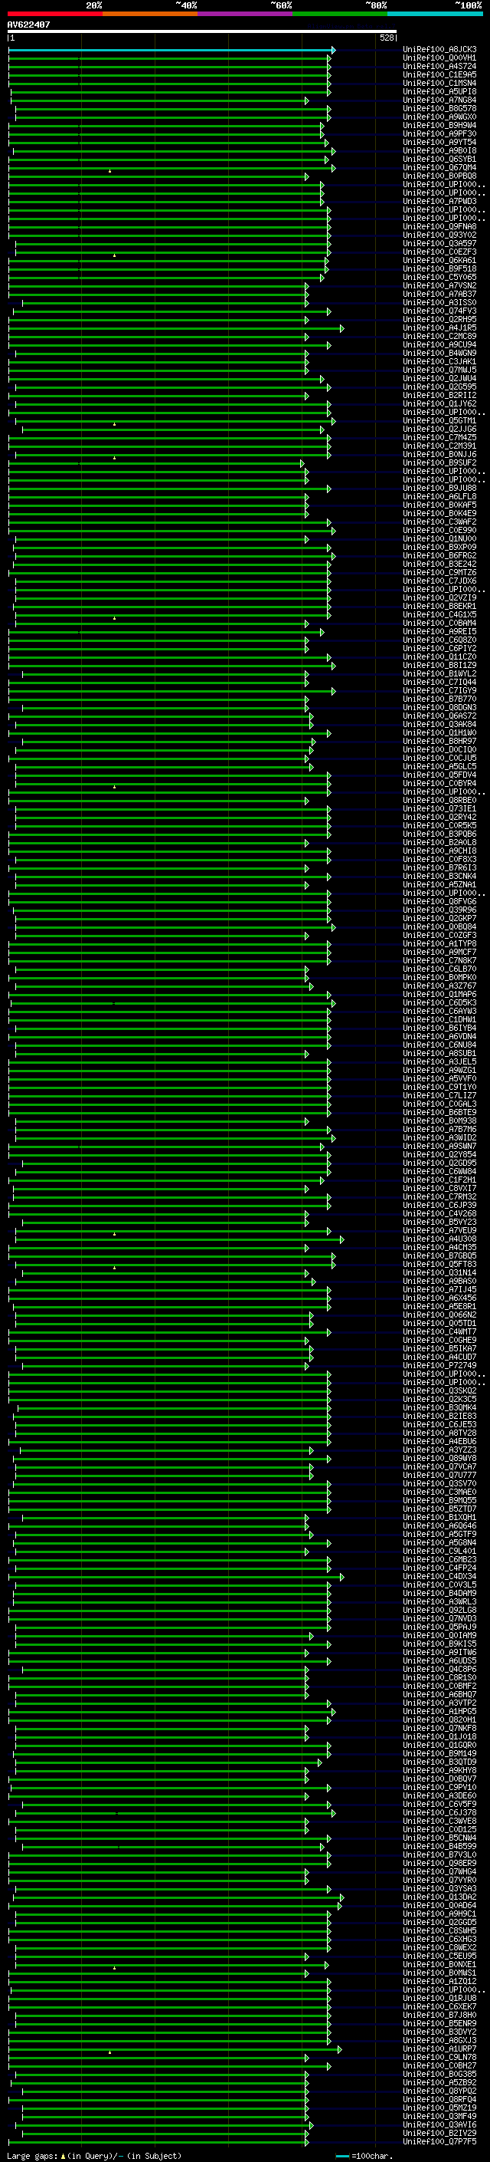Select the UniRef100_C0EZF3 label

[439, 252]
